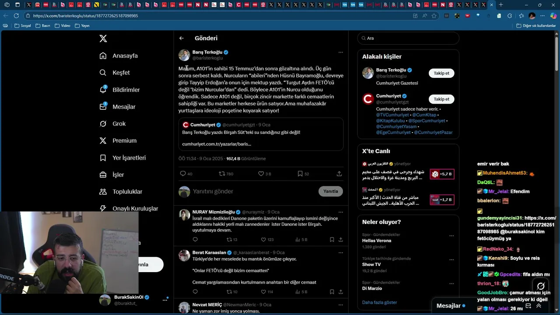Click the X logo home icon
This screenshot has width=560, height=315.
click(103, 38)
